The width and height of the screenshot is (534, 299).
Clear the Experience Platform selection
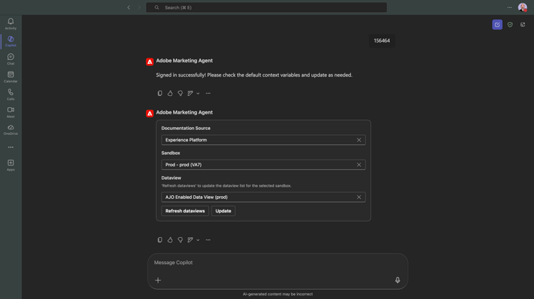[359, 140]
